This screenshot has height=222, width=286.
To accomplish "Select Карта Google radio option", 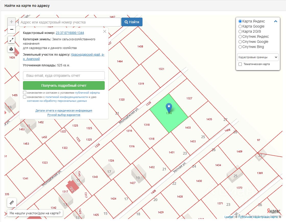I will [240, 27].
